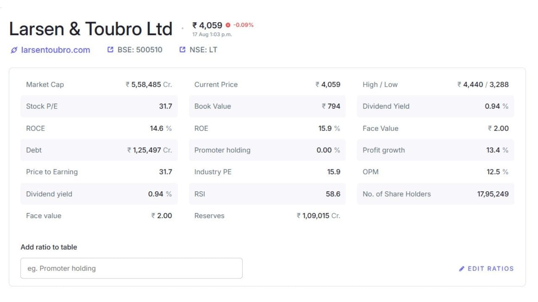Click the OPM label
This screenshot has width=538, height=302.
(x=371, y=172)
